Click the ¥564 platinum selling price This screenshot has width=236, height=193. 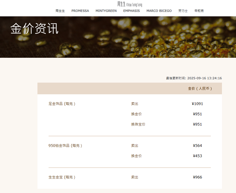(197, 146)
